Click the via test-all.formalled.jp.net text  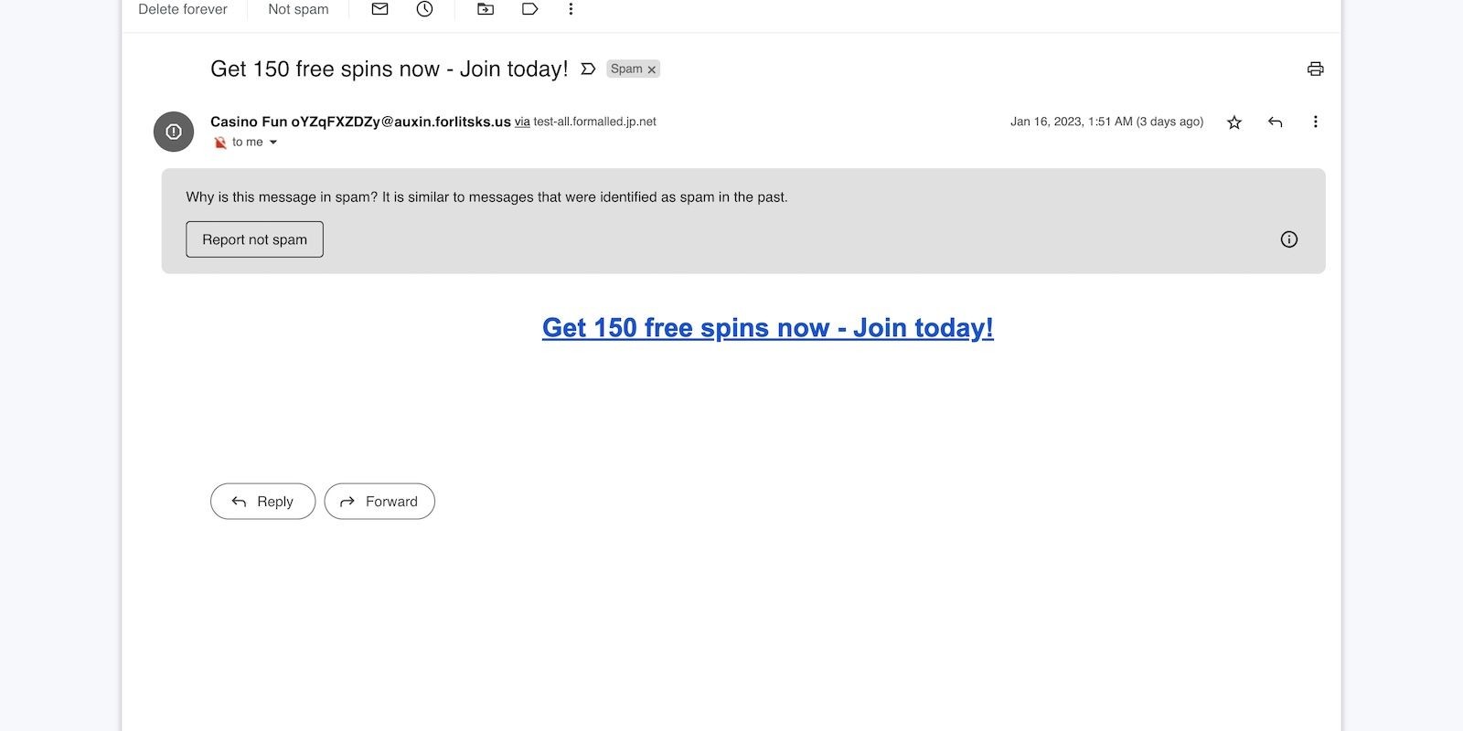click(585, 122)
